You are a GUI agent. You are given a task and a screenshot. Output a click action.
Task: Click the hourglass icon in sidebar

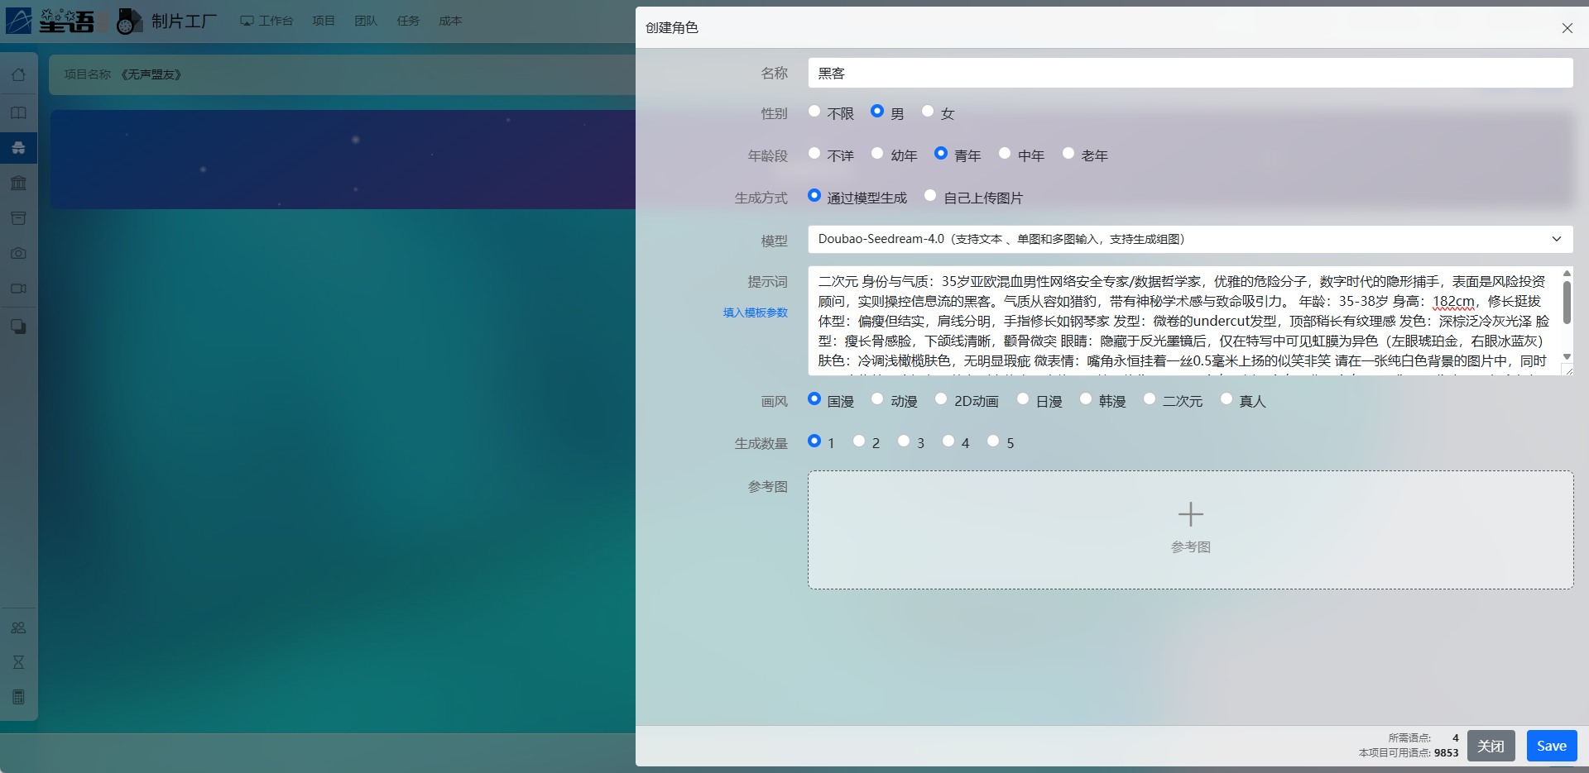(18, 662)
